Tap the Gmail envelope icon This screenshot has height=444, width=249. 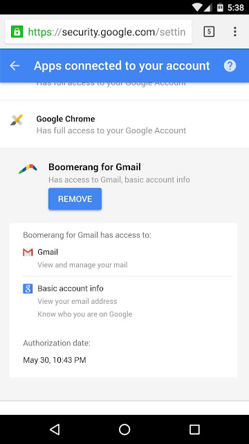tap(28, 252)
